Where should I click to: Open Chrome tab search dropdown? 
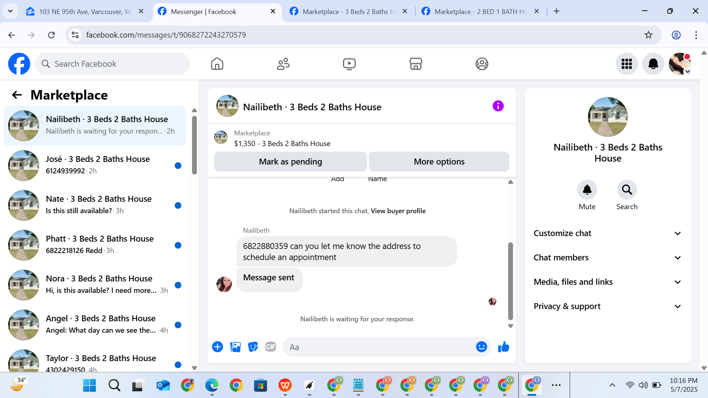(x=10, y=11)
